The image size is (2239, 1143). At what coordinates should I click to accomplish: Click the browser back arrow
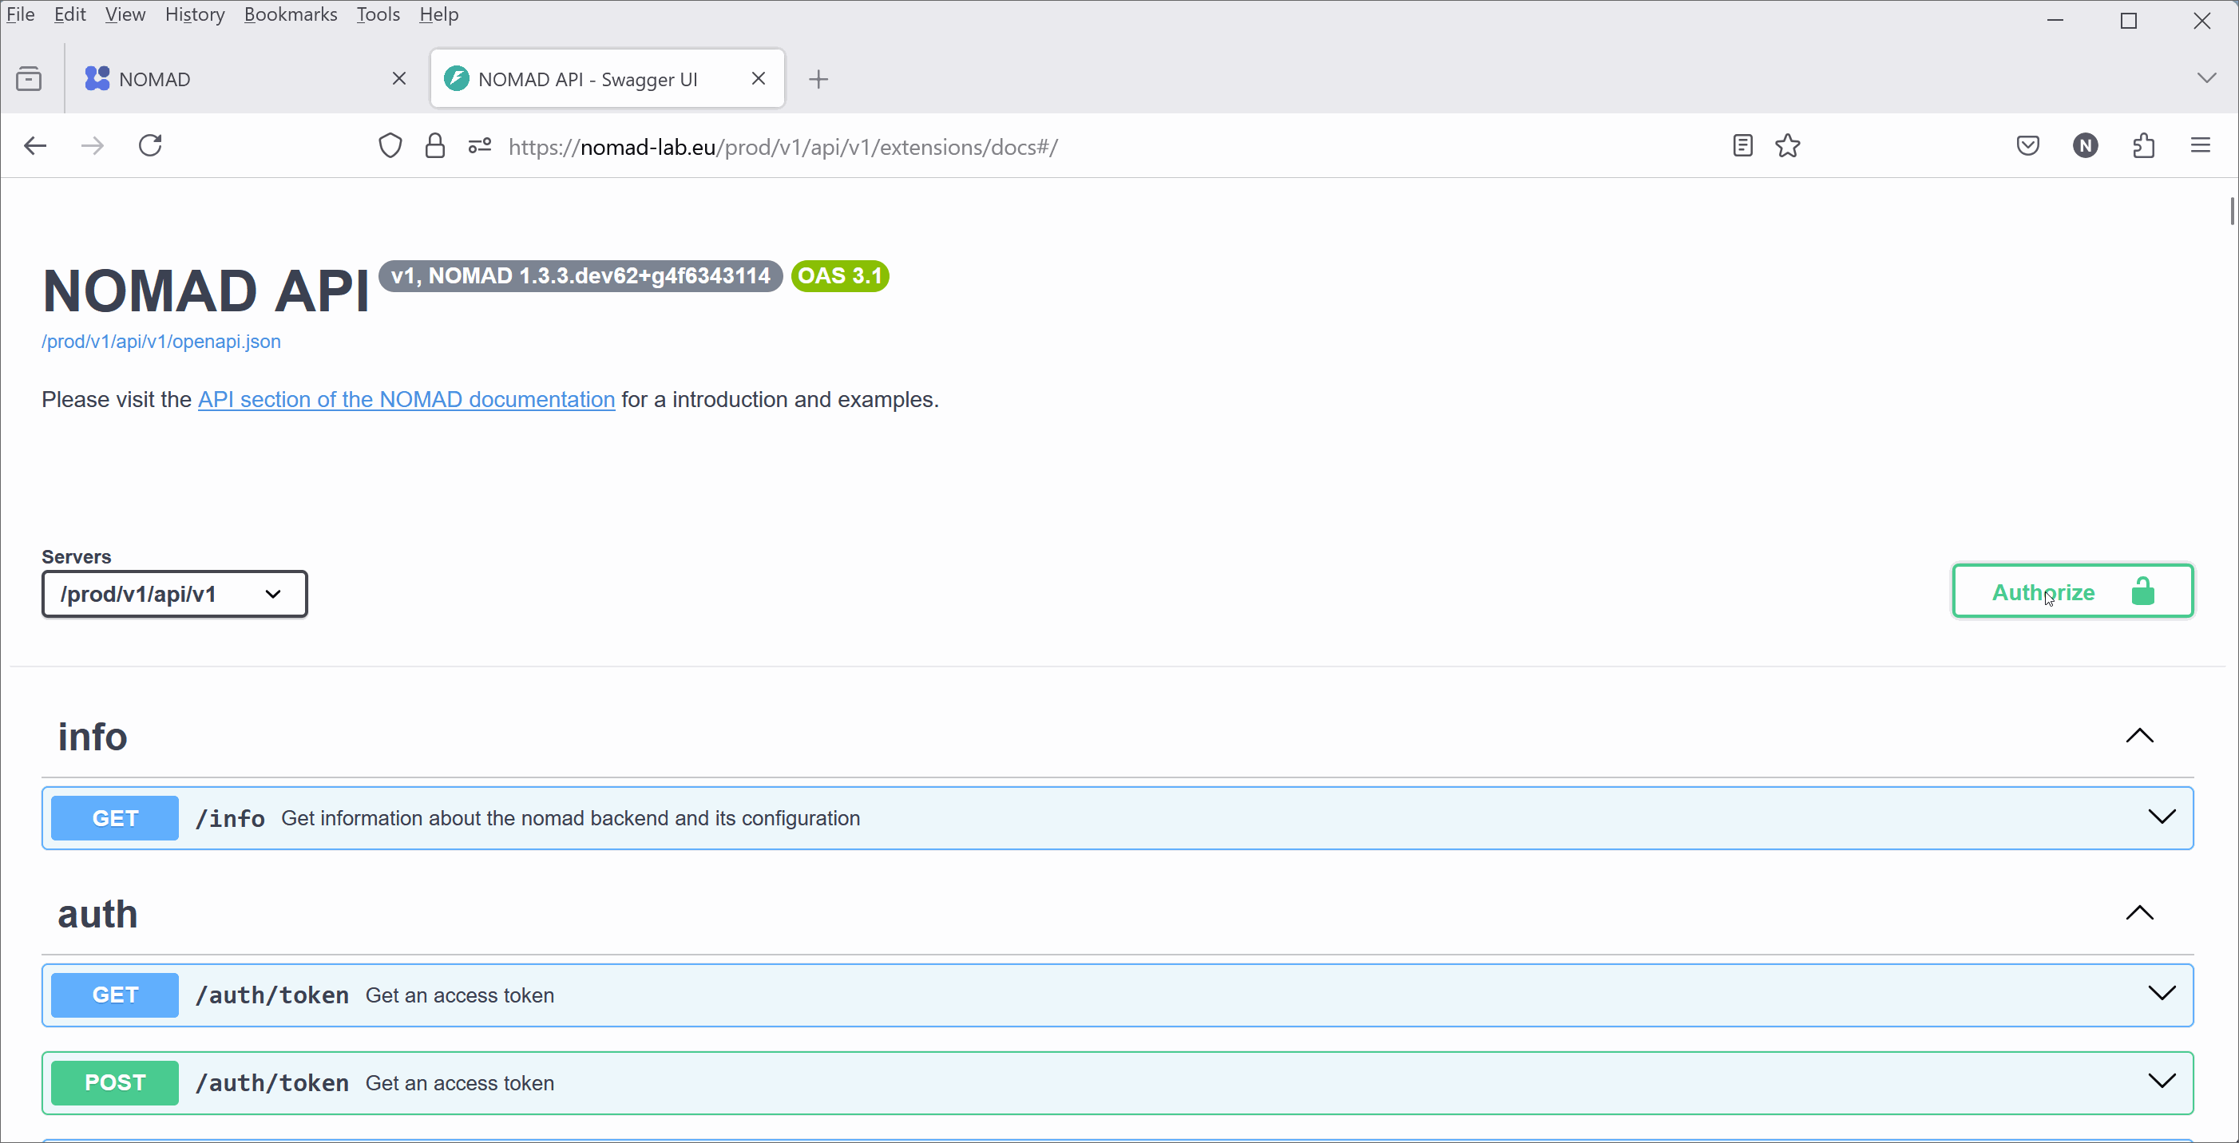click(x=35, y=146)
